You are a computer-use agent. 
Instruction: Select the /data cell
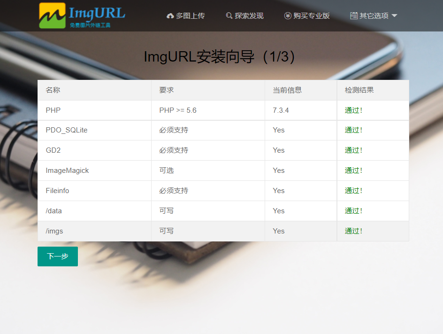point(95,211)
